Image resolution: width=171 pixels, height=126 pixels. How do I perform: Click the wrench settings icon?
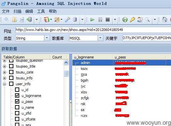(x=68, y=20)
